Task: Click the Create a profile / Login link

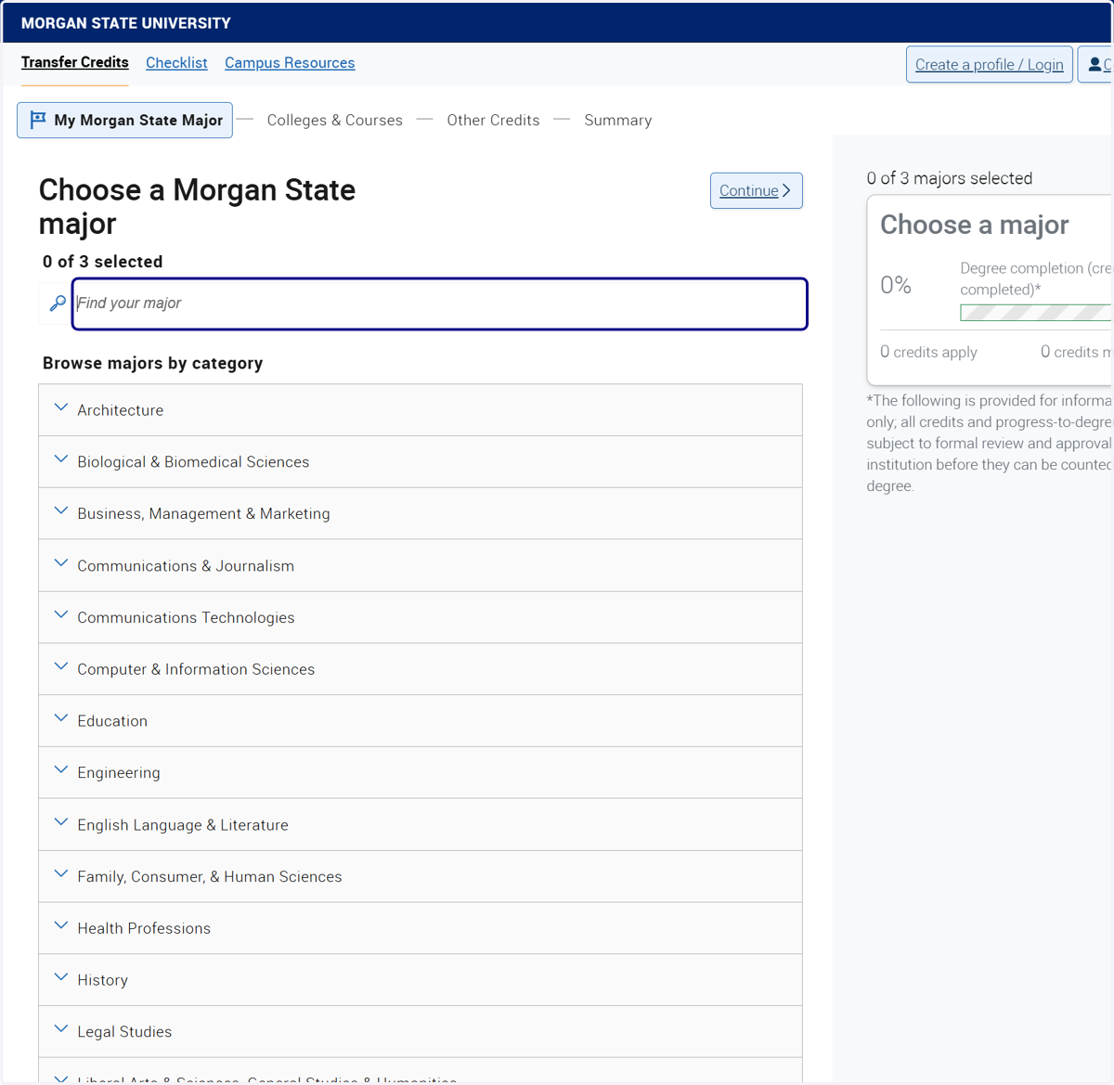Action: click(990, 64)
